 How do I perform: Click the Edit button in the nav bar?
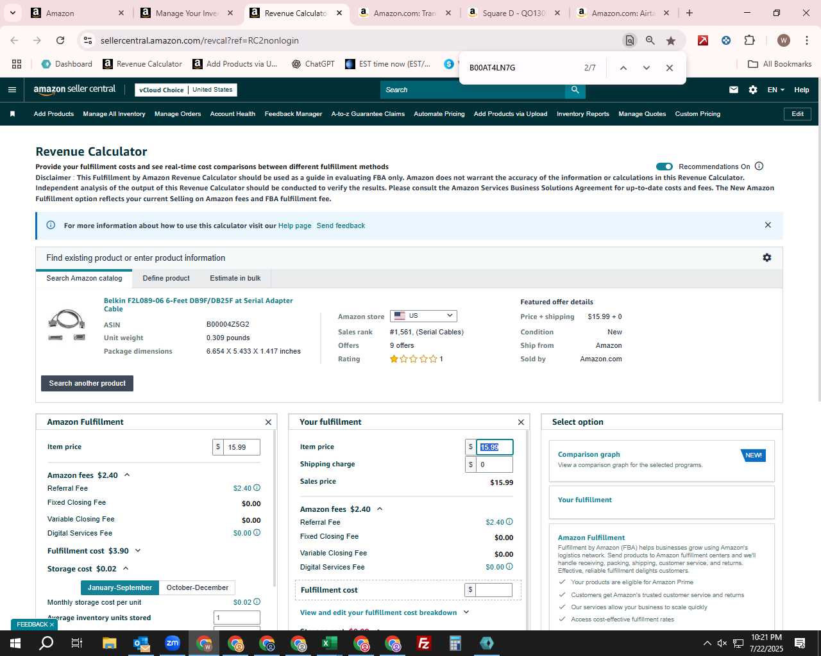click(x=797, y=114)
